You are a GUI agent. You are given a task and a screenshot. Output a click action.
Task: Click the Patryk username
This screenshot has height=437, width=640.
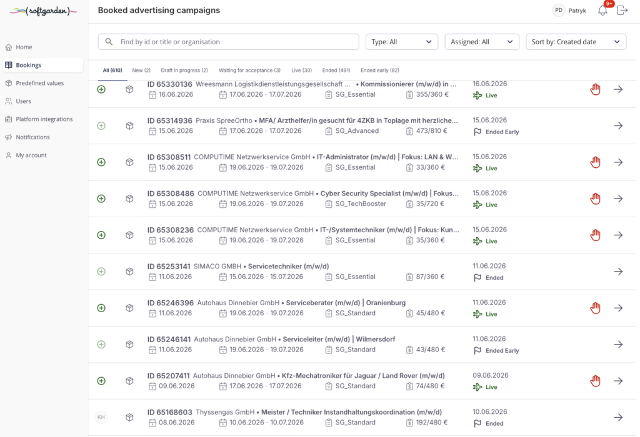pyautogui.click(x=577, y=11)
